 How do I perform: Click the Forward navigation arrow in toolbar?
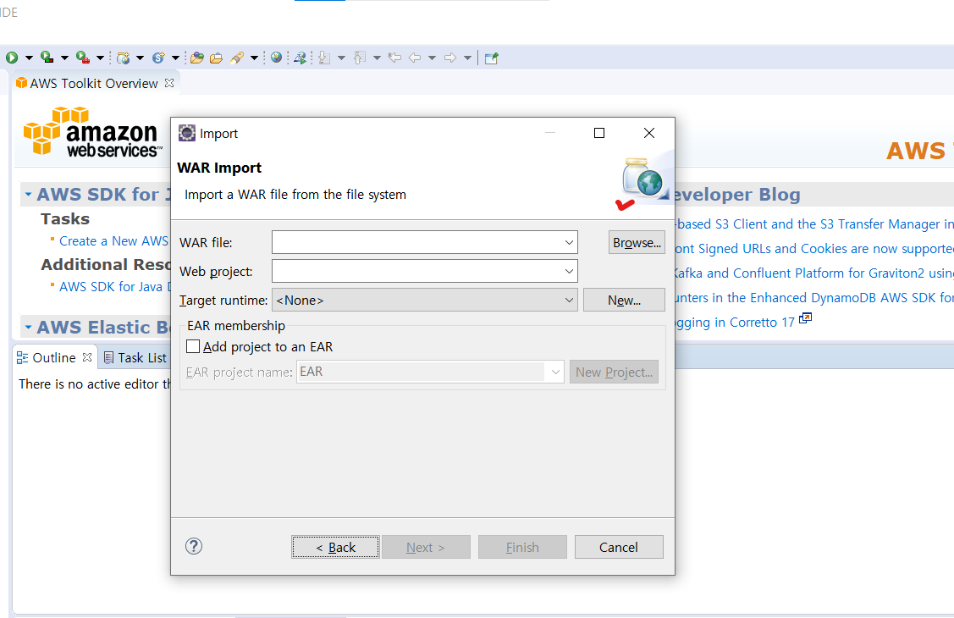click(x=450, y=58)
